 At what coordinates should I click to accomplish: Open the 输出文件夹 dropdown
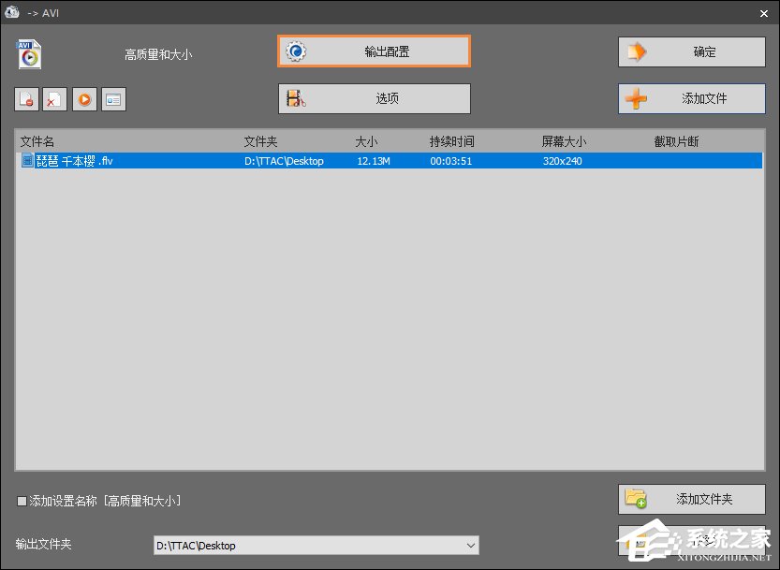tap(470, 545)
